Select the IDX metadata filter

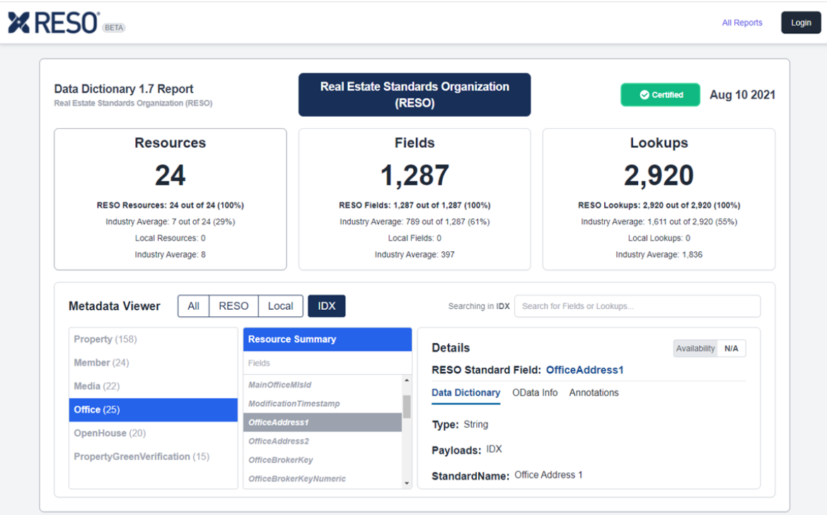pos(326,306)
